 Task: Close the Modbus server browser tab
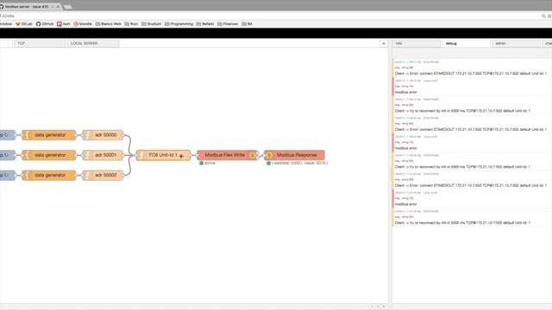(x=58, y=7)
